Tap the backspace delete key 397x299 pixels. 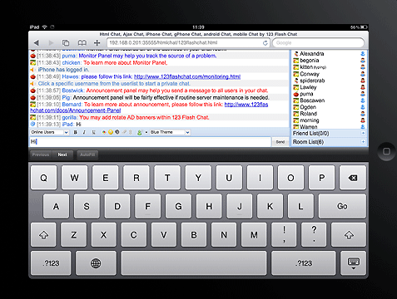pos(353,178)
